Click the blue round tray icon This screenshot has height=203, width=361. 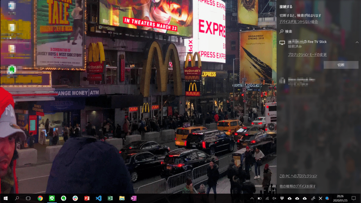(x=327, y=198)
